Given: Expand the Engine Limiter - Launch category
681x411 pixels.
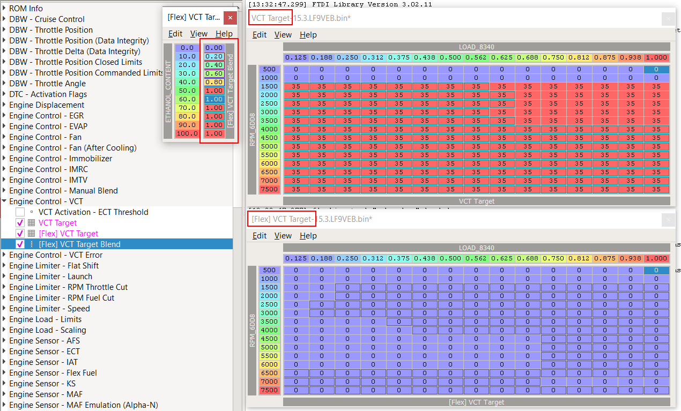Looking at the screenshot, I should pyautogui.click(x=4, y=277).
